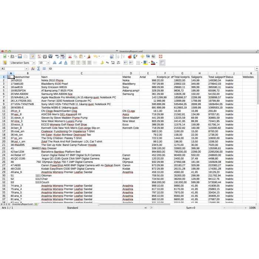This screenshot has height=259, width=259.
Task: Run the Spelling check icon
Action: click(x=57, y=57)
